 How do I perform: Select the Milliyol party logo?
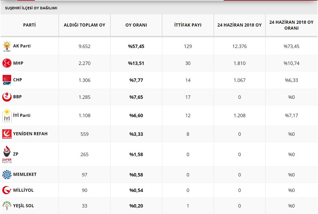click(x=7, y=190)
